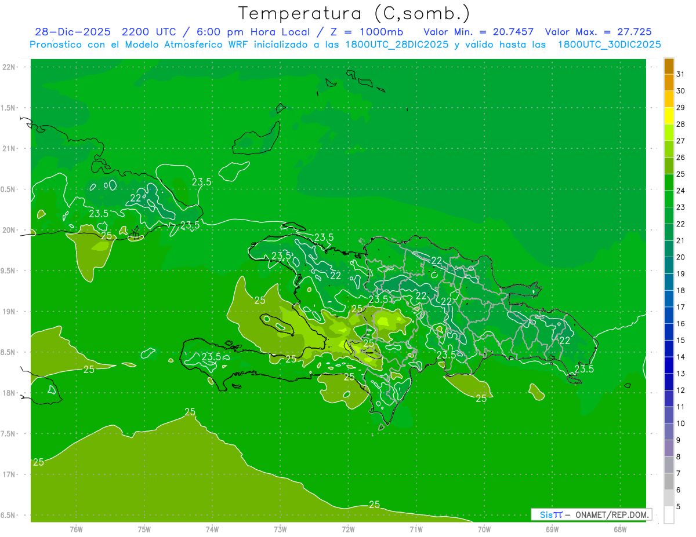Viewport: 696px width, 537px height.
Task: Pick the gray swatch between 6 and 7
Action: coord(669,482)
